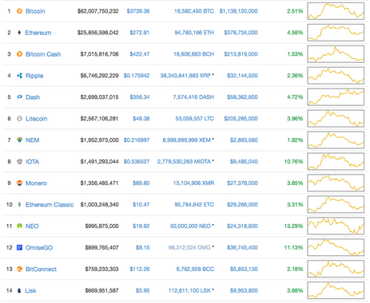Click the Ripple logo icon
The width and height of the screenshot is (370, 303).
click(x=19, y=76)
